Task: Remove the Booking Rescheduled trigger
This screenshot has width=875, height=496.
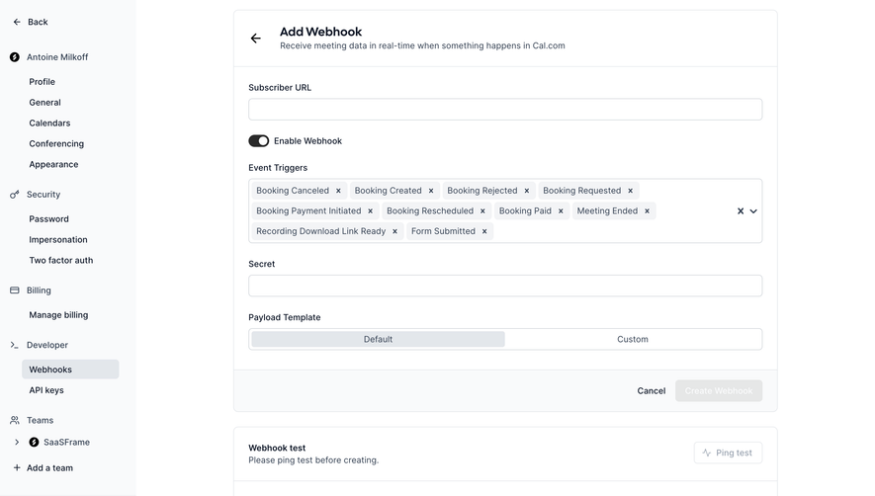Action: pyautogui.click(x=482, y=210)
